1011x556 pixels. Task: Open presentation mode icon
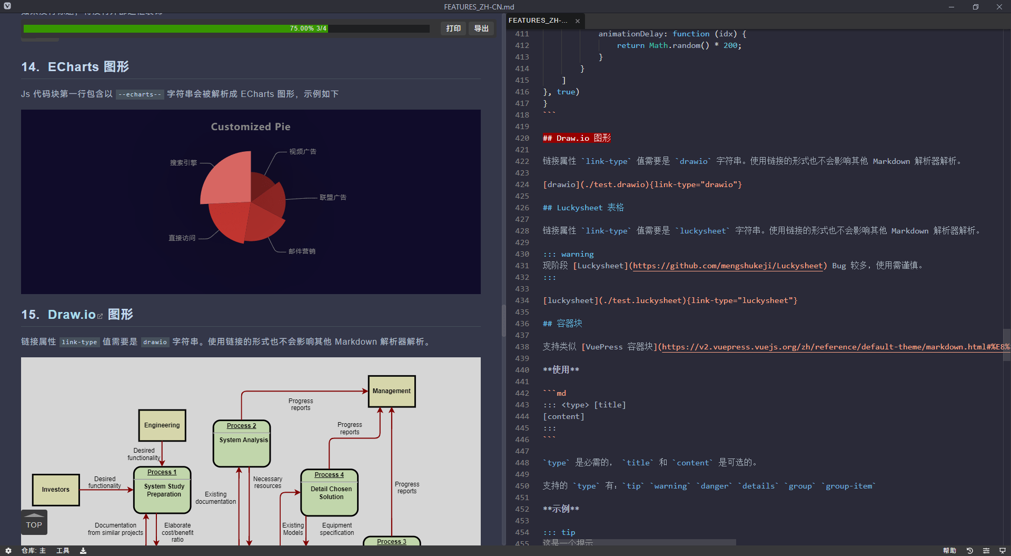1003,551
